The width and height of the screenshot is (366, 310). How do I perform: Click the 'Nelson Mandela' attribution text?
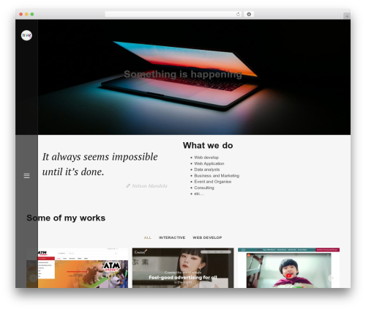[149, 186]
